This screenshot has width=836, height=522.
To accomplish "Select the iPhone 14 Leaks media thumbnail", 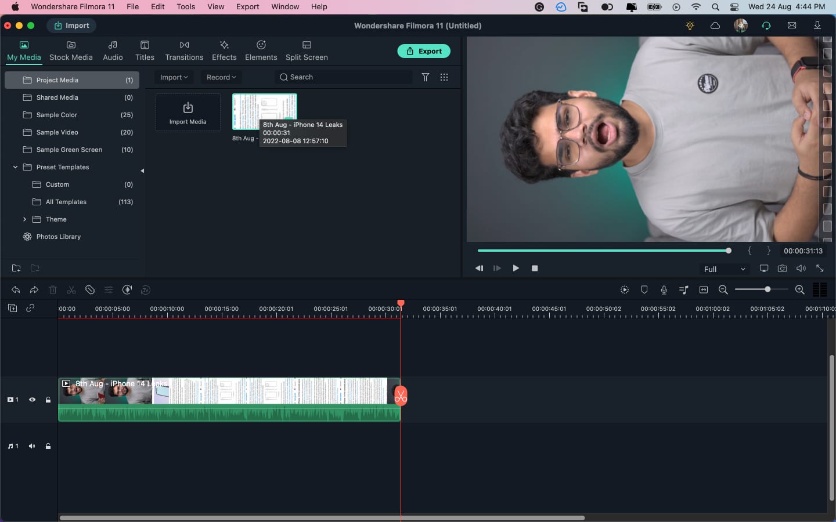I will pyautogui.click(x=265, y=111).
